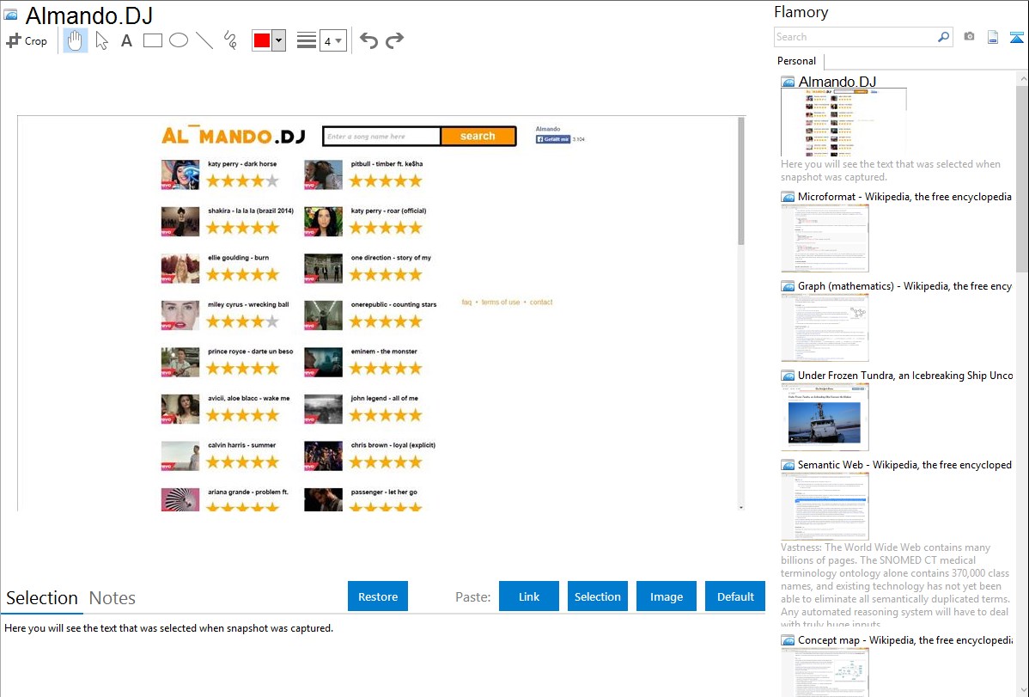Click the camera capture snapshot icon

(969, 37)
